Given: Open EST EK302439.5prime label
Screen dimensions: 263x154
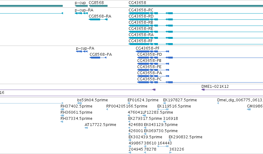Looking at the screenshot, I should click(x=146, y=137).
